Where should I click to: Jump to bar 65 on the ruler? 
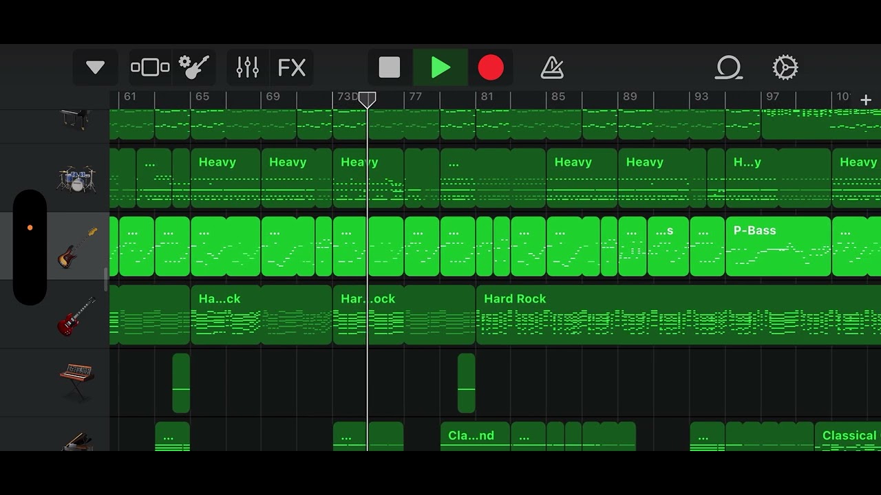[202, 96]
